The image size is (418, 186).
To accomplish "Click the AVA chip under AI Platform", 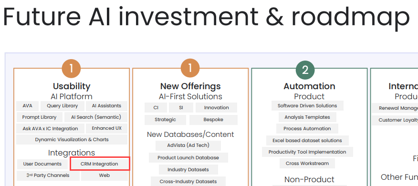I will 28,106.
